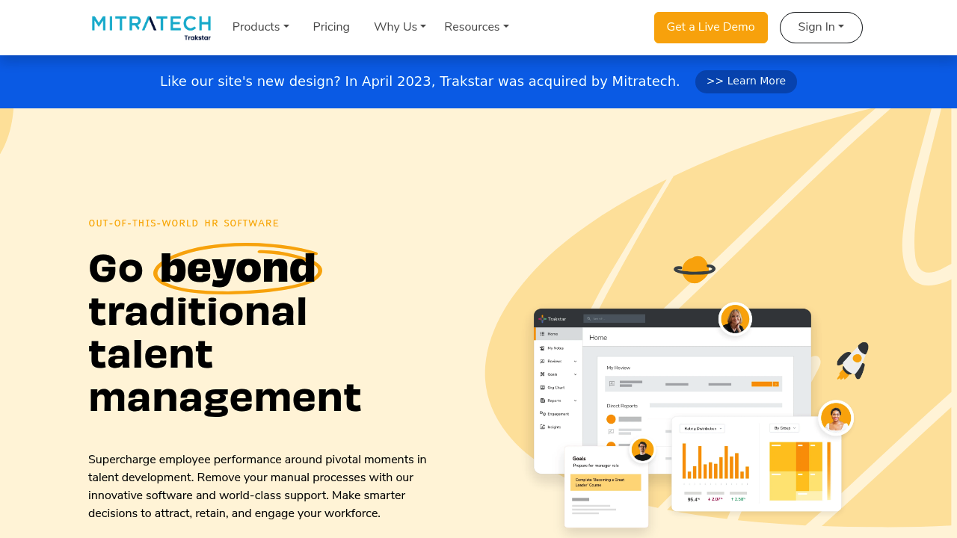Screen dimensions: 957x538
Task: Select Home in the mockup sidebar
Action: tap(553, 334)
